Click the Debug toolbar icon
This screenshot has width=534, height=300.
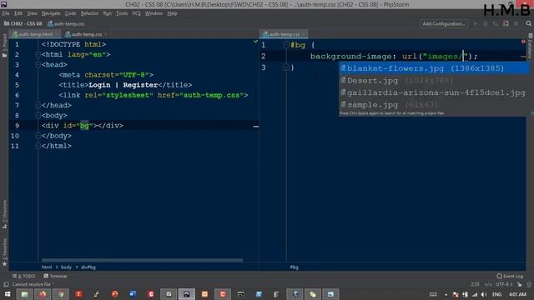coord(486,24)
